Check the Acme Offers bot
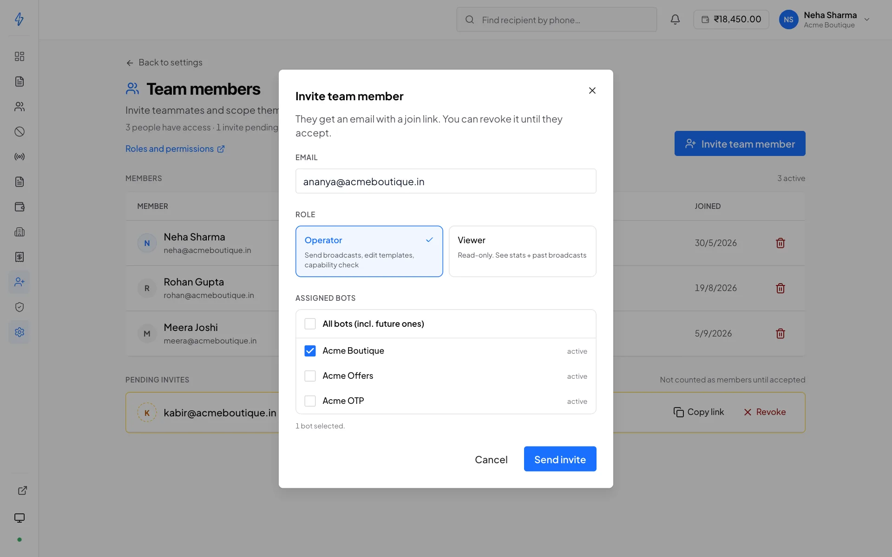Viewport: 892px width, 557px height. point(310,376)
